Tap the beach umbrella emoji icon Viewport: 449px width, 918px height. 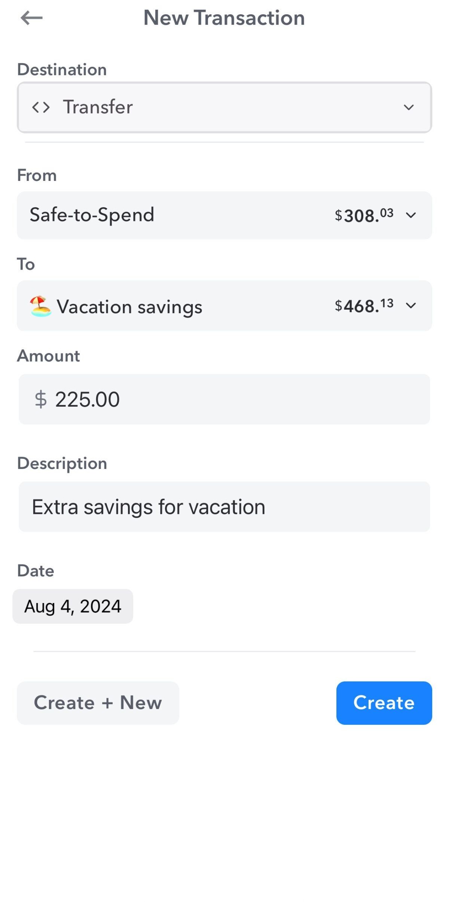[40, 306]
